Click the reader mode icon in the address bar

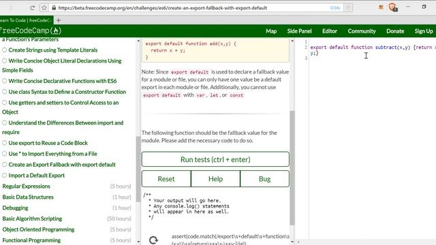point(348,7)
